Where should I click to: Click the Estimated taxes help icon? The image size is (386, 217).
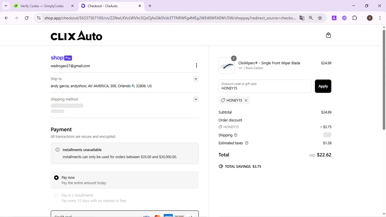point(247,143)
